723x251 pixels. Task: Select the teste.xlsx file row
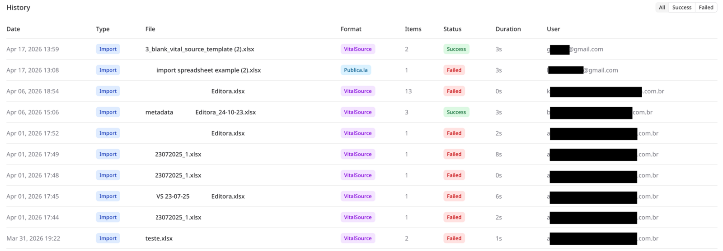tap(361, 238)
